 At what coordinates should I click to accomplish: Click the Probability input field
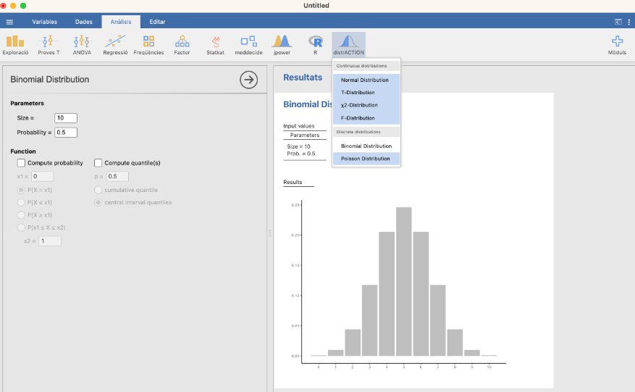(x=66, y=133)
